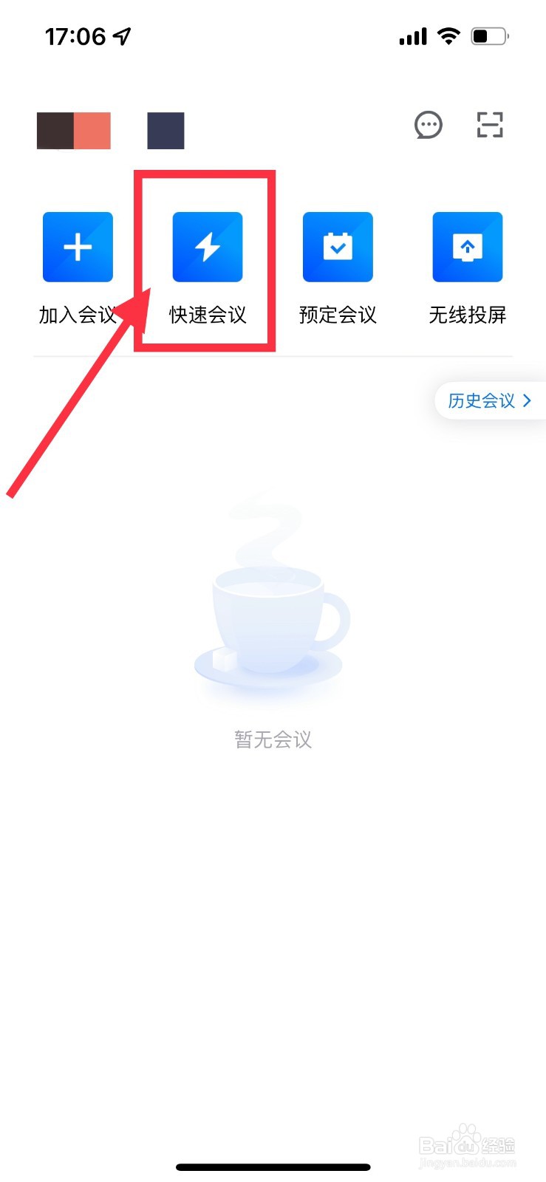The height and width of the screenshot is (1182, 546).
Task: Open the Schedule Meeting calendar icon
Action: point(338,247)
